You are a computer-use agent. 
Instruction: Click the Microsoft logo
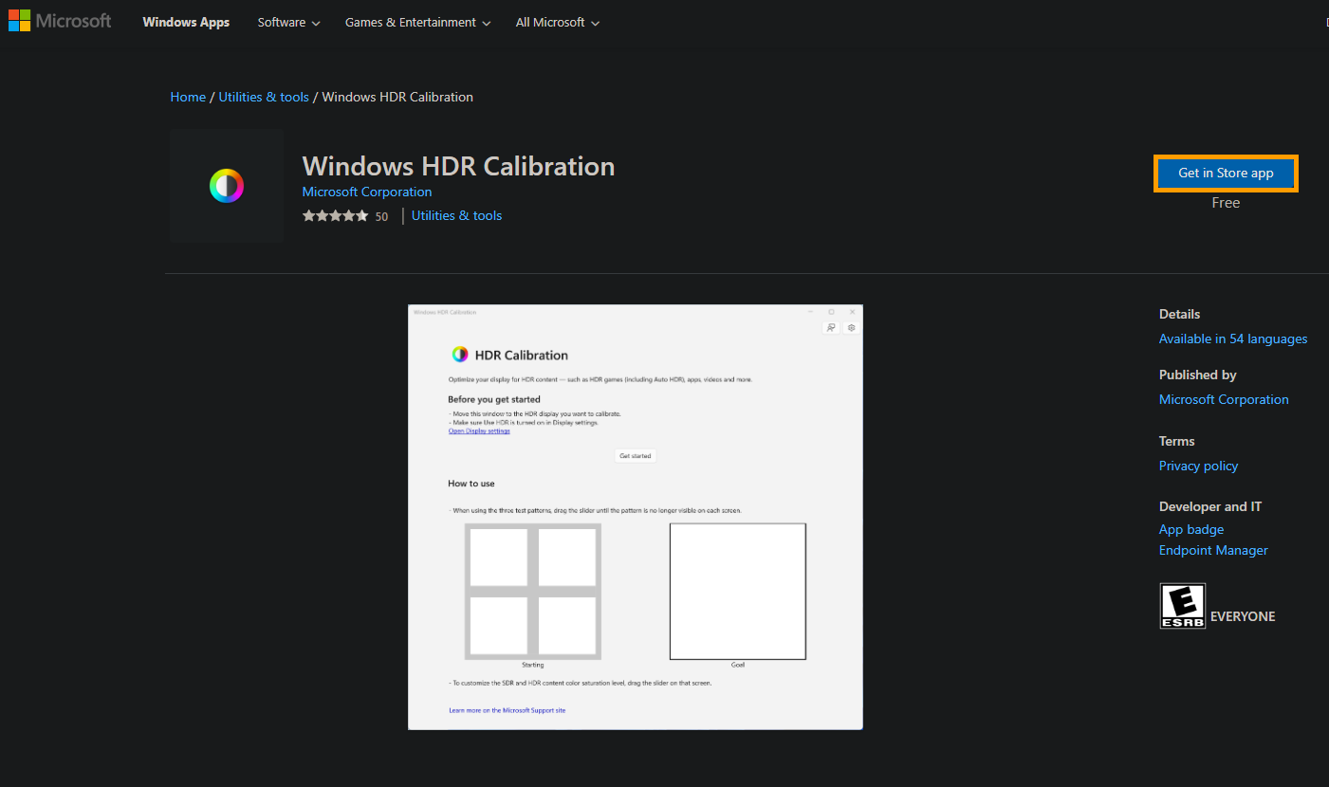point(60,21)
